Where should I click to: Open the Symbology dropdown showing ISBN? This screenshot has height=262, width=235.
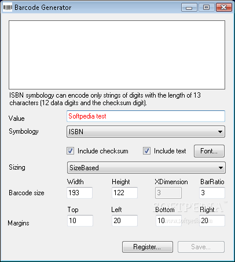click(146, 132)
